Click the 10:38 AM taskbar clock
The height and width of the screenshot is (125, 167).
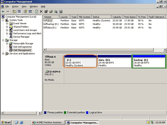[x=160, y=123]
